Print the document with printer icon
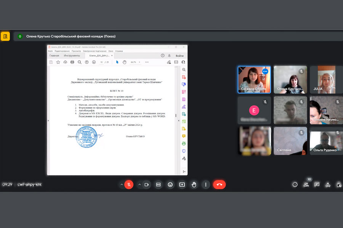Screen dimensions: 343x228 72,62
